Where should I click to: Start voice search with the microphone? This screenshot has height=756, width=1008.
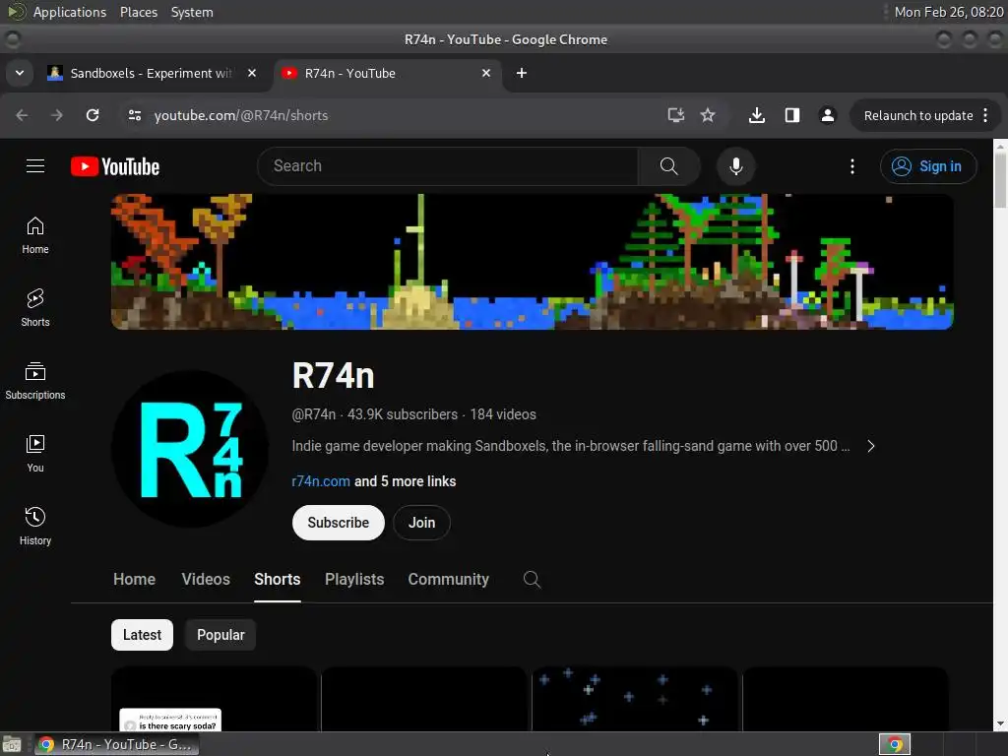click(x=736, y=165)
